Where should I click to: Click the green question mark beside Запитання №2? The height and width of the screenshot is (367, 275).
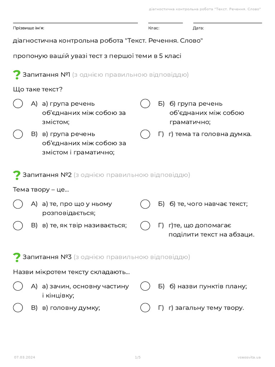point(16,175)
